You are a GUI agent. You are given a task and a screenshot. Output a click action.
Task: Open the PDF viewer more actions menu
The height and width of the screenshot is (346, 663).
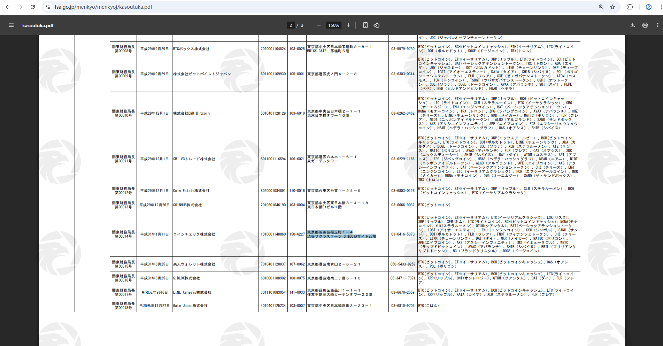658,25
